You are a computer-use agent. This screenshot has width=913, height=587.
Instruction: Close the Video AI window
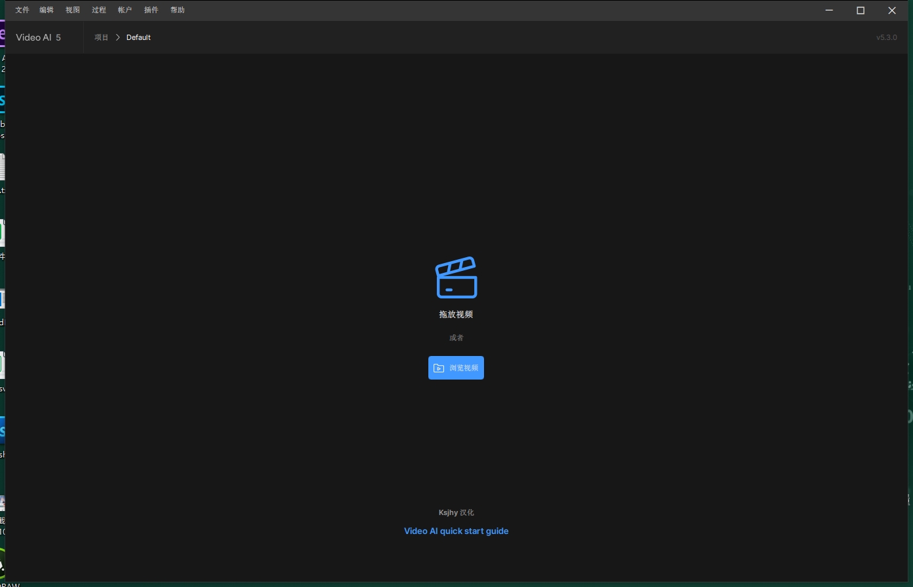pos(892,10)
